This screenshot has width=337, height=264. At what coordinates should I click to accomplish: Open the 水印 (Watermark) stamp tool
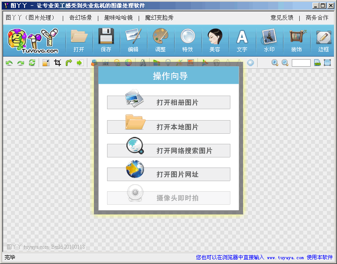269,40
